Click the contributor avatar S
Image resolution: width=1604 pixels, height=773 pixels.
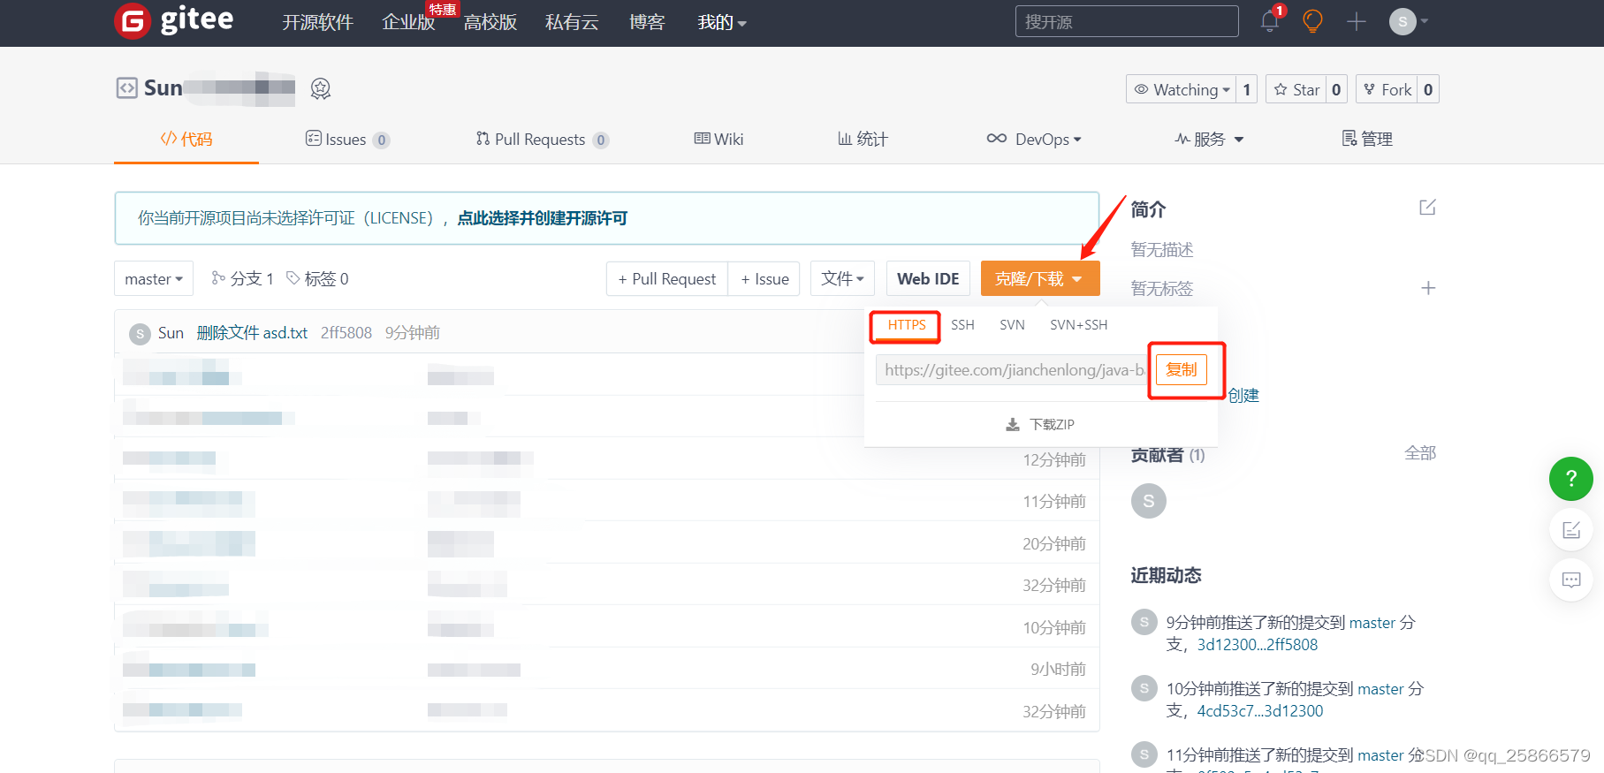point(1148,501)
